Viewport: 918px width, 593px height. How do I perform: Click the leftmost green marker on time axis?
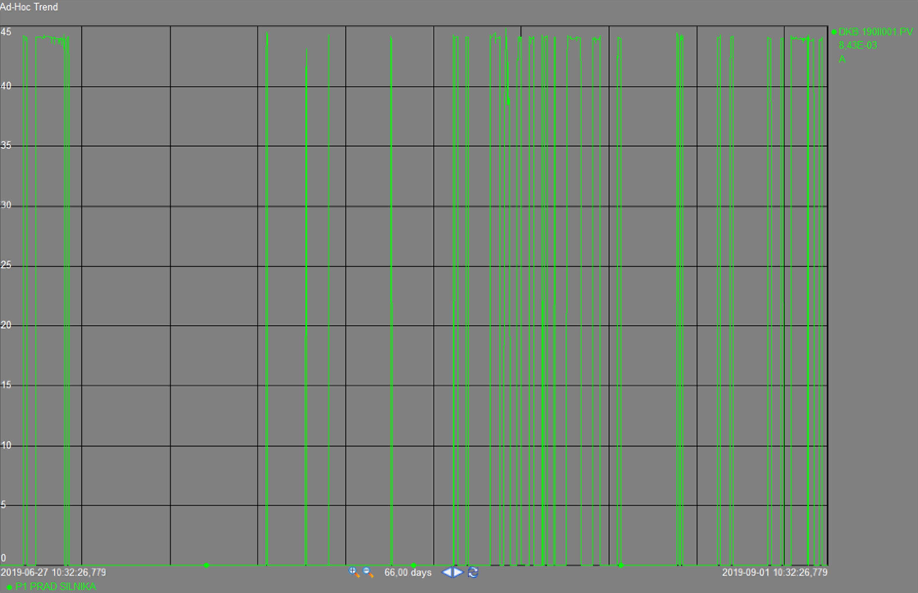click(x=206, y=565)
